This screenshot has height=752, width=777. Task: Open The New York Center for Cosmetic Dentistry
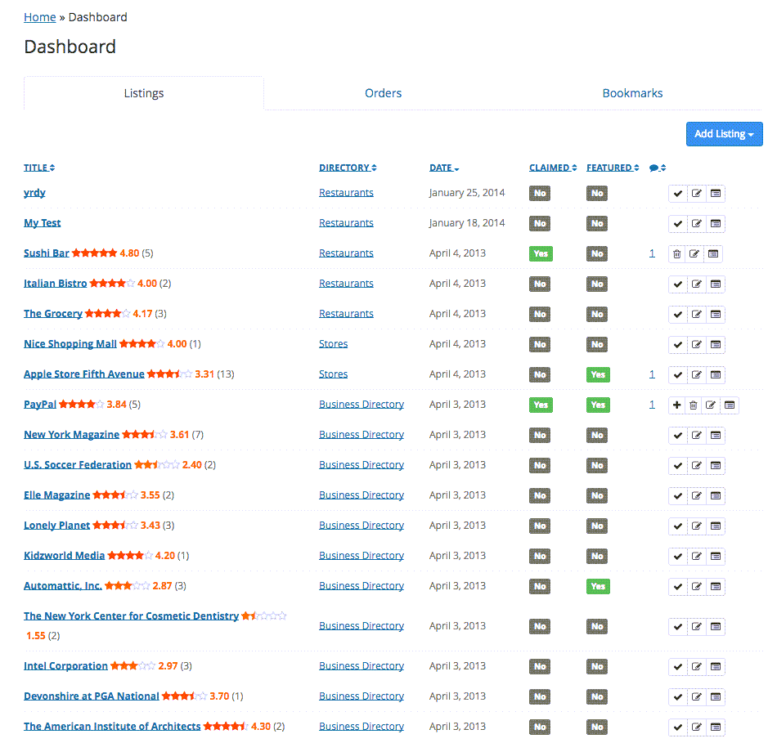[x=132, y=615]
